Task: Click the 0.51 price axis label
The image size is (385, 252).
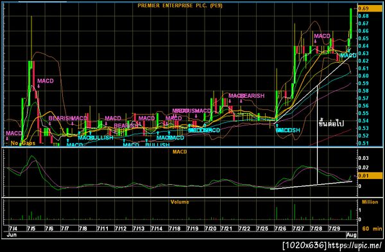Action: coord(364,143)
